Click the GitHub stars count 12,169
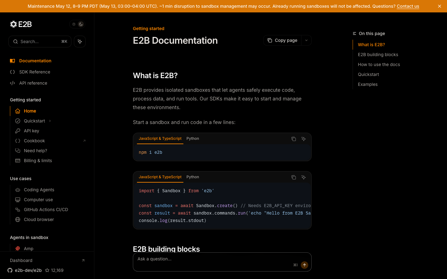 point(54,270)
